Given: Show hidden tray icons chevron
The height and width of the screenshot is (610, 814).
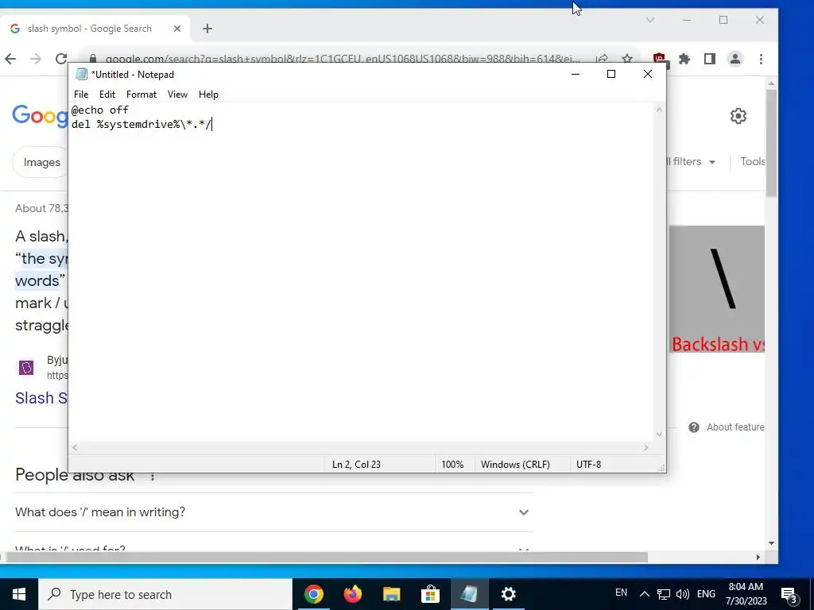Looking at the screenshot, I should pos(644,594).
